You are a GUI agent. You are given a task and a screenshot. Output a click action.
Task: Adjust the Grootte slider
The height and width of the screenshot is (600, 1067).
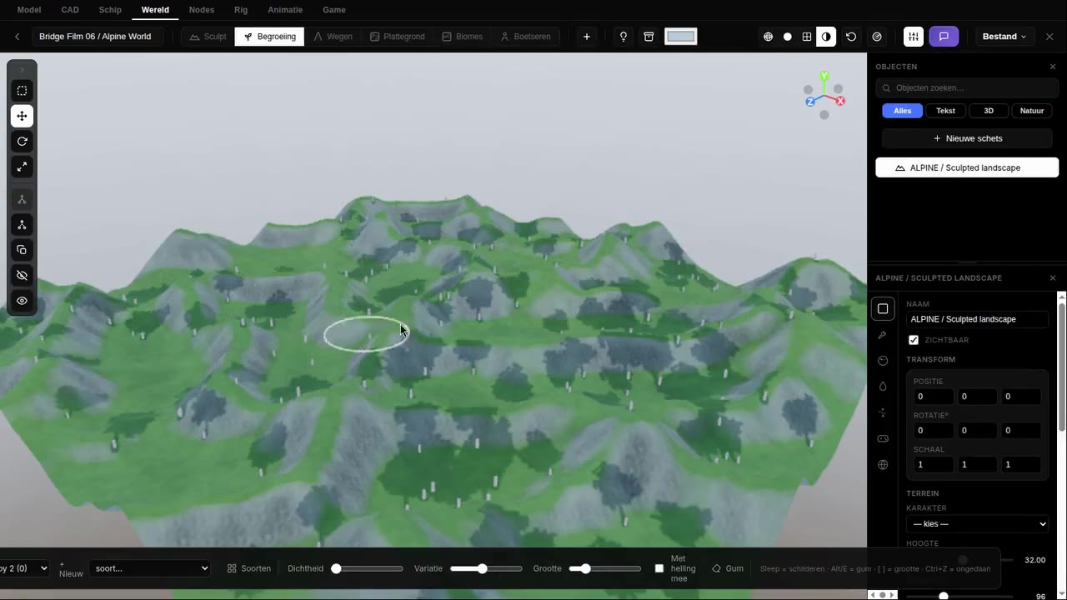tap(605, 568)
